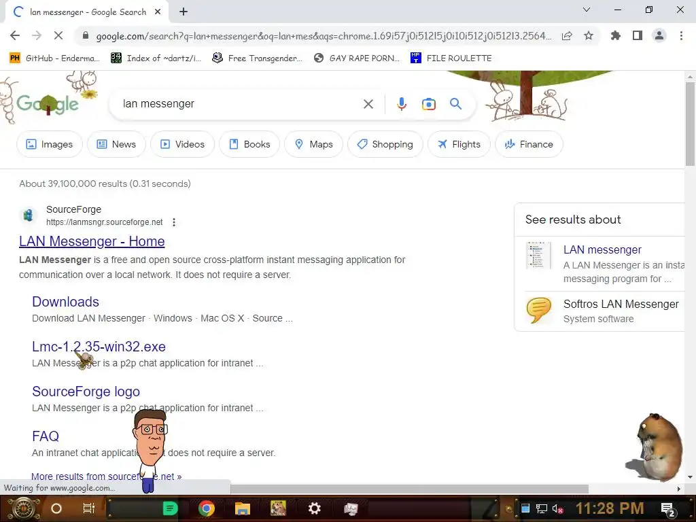Click the 11:28 PM clock
696x522 pixels.
pos(610,508)
